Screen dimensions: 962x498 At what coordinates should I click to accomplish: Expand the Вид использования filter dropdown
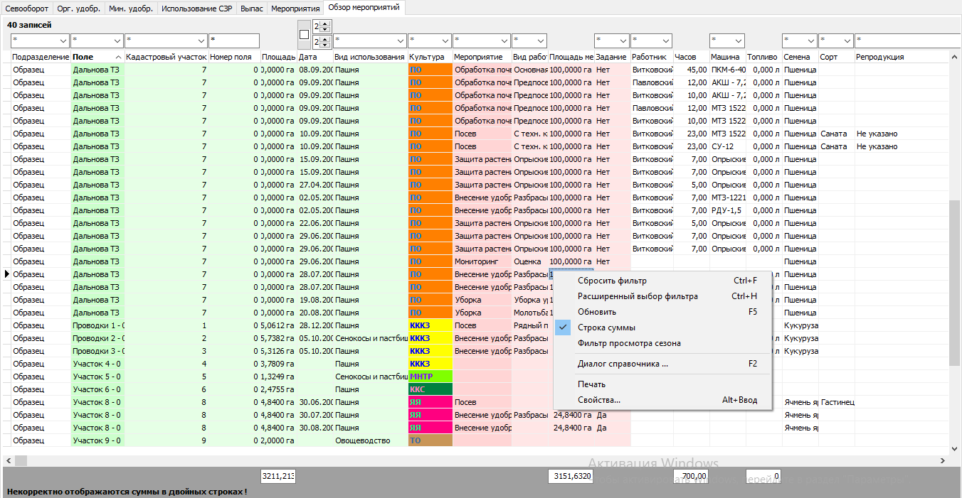400,41
